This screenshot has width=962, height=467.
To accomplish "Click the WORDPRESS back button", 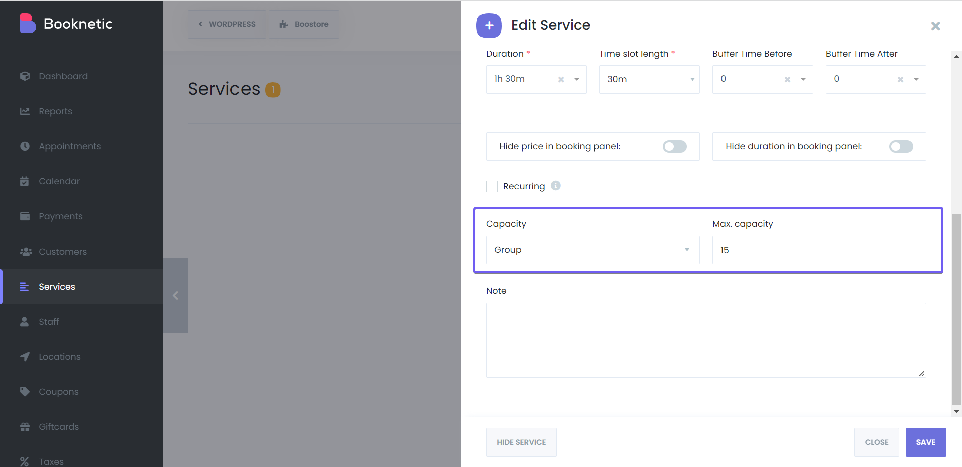I will point(226,24).
